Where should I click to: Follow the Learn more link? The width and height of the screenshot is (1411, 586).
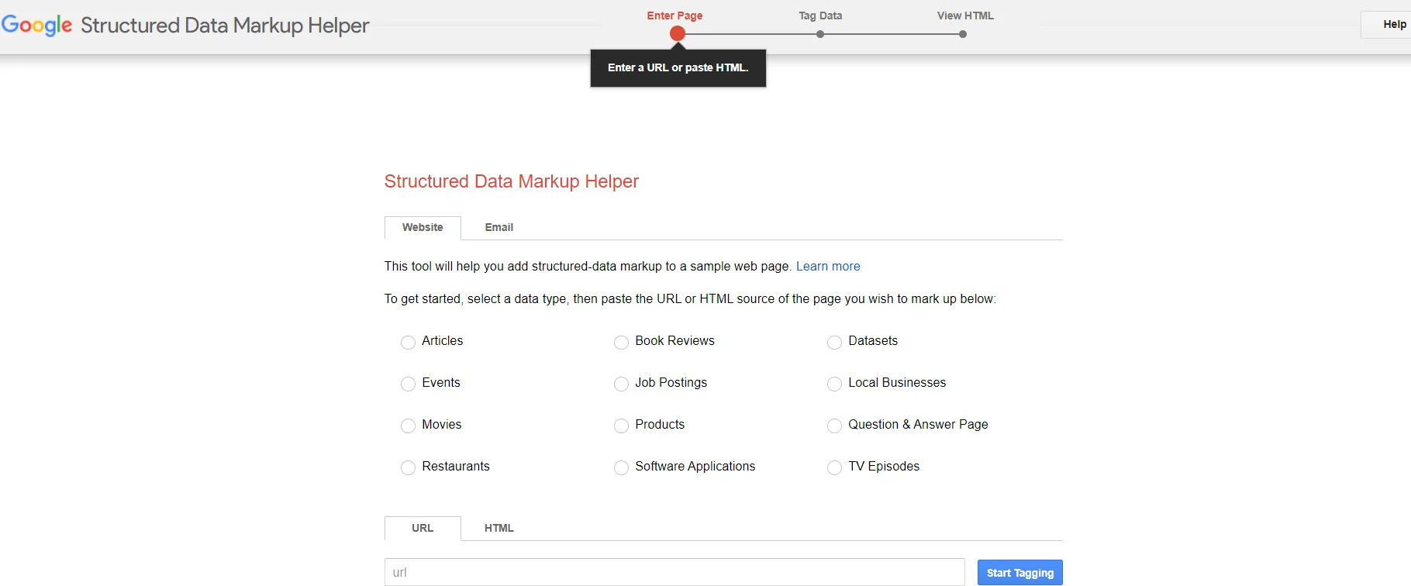(828, 267)
